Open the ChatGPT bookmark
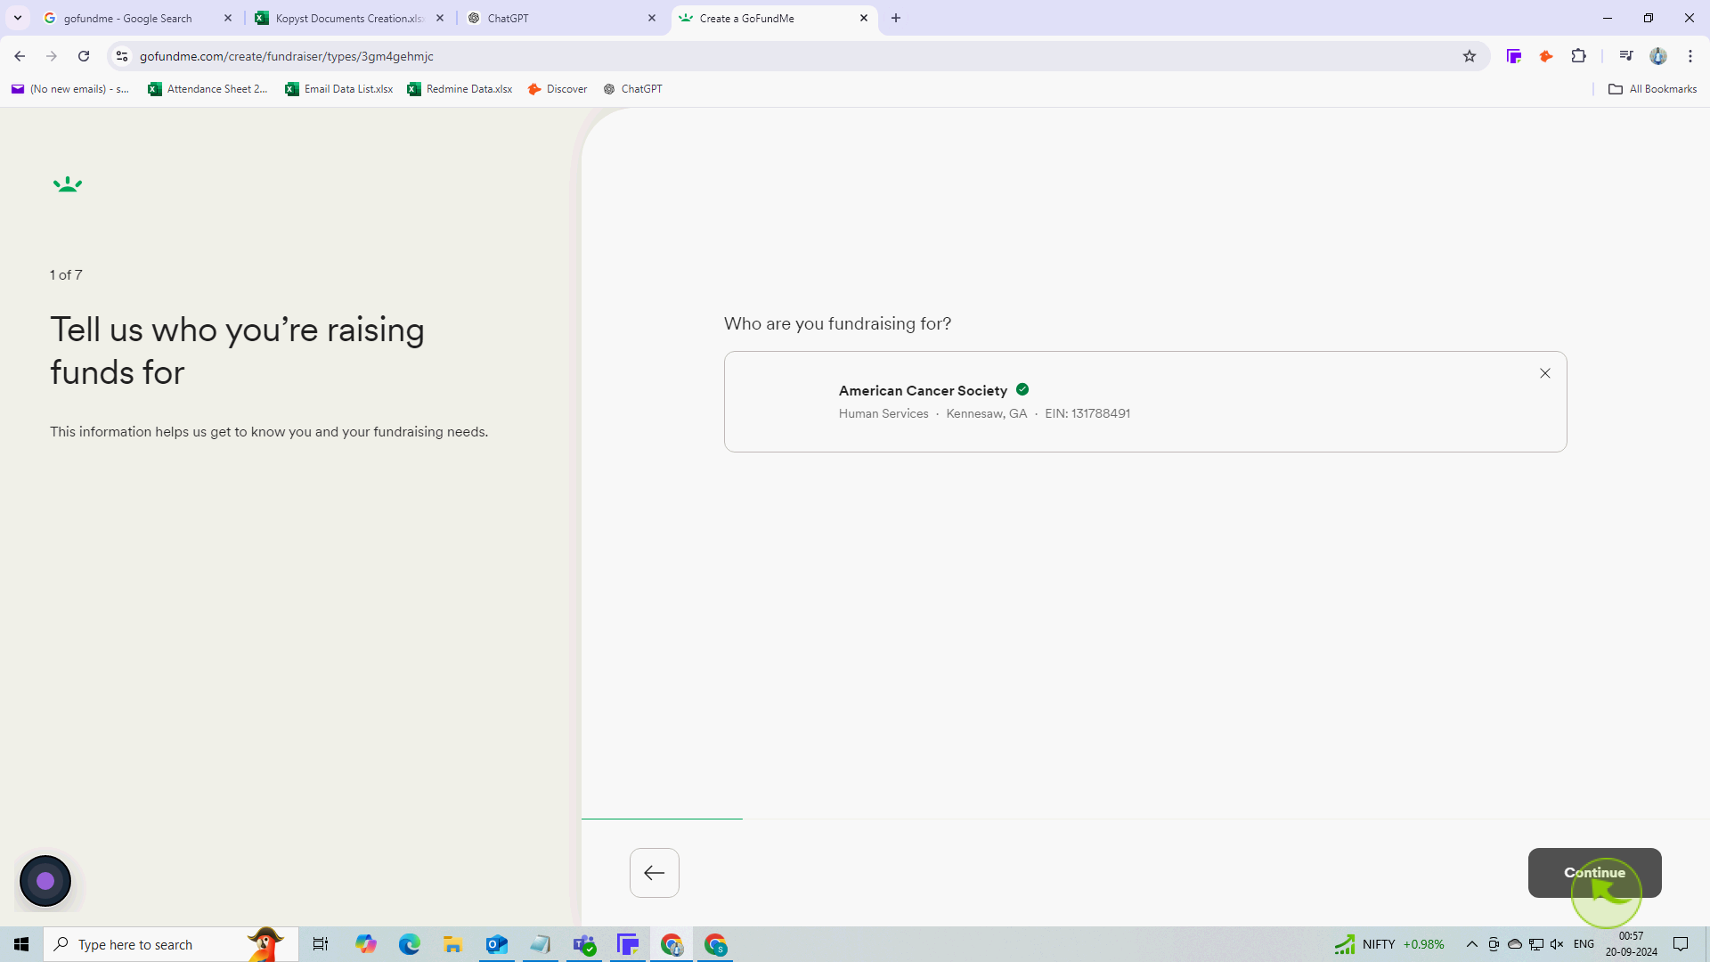Viewport: 1710px width, 962px height. (633, 89)
